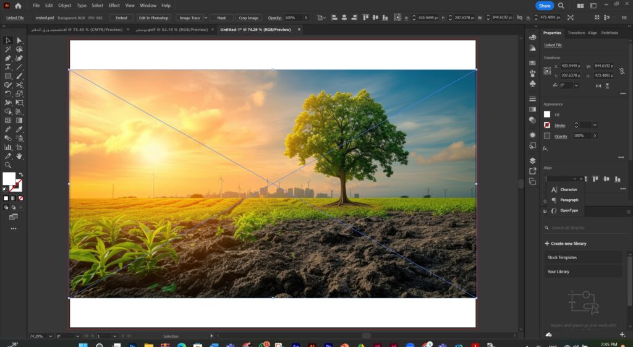Screen dimensions: 633x347
Task: Click Draw Normal mode in toolbar
Action: point(6,207)
